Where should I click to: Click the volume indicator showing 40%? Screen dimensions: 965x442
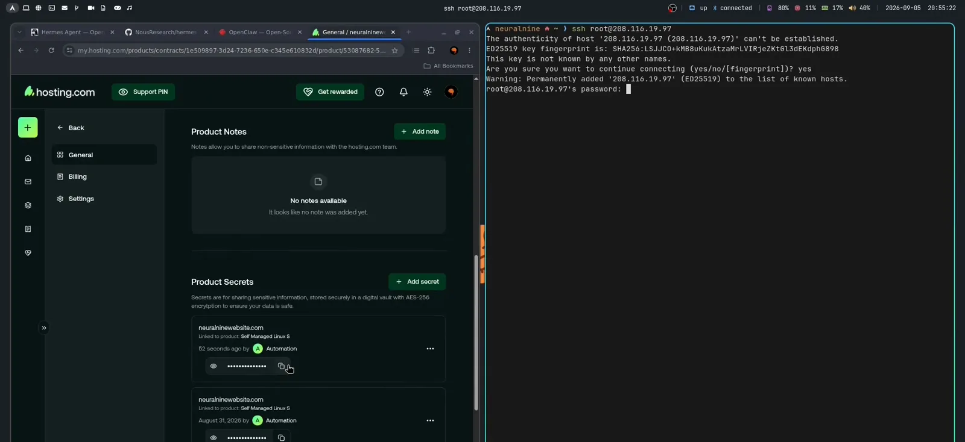859,8
